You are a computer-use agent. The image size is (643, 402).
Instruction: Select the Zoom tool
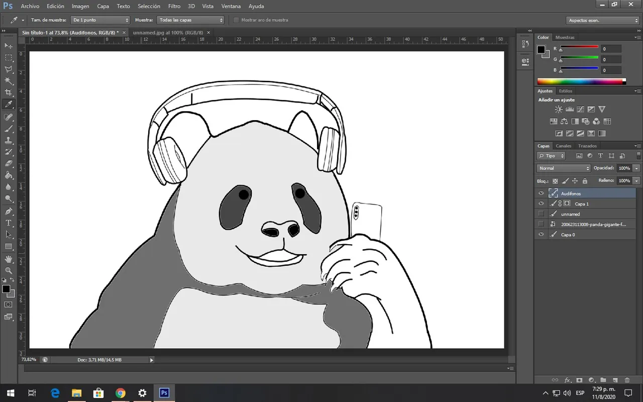pyautogui.click(x=9, y=270)
